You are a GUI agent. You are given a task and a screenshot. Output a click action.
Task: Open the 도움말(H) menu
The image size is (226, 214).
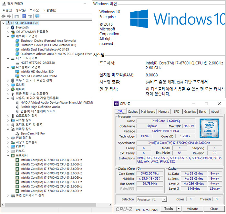tap(50, 10)
